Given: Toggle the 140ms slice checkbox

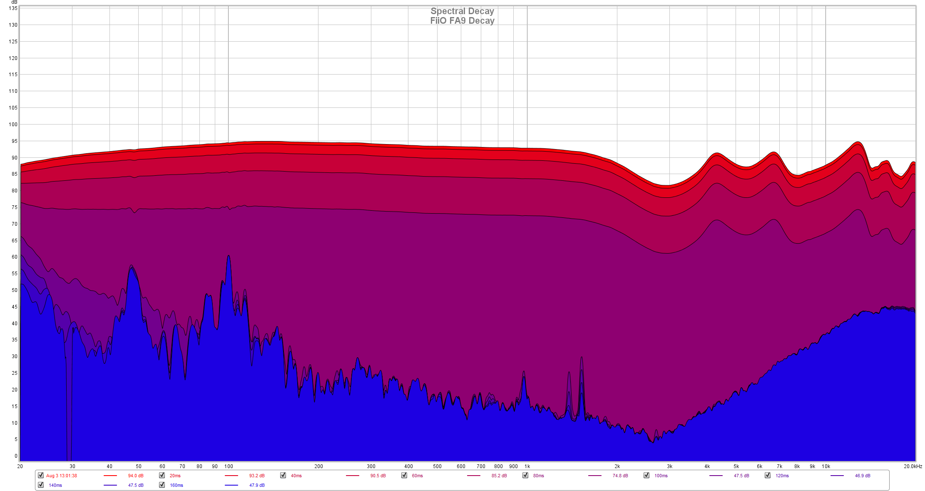Looking at the screenshot, I should pyautogui.click(x=41, y=485).
